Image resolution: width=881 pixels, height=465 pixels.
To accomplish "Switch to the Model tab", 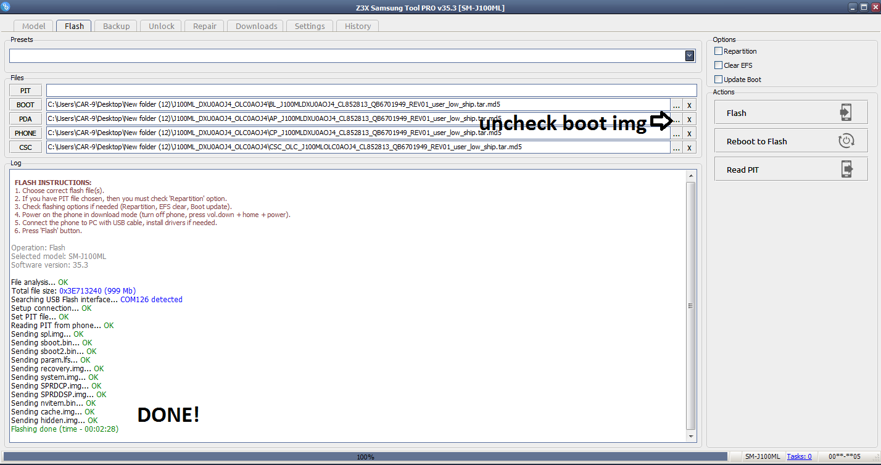I will tap(33, 26).
